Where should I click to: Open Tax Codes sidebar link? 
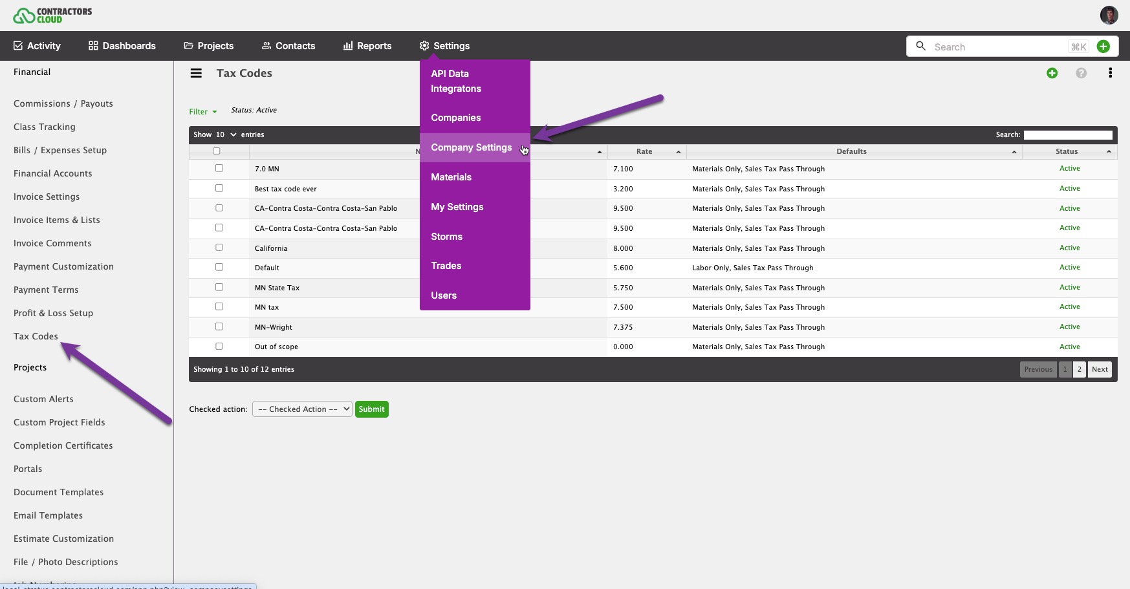36,336
